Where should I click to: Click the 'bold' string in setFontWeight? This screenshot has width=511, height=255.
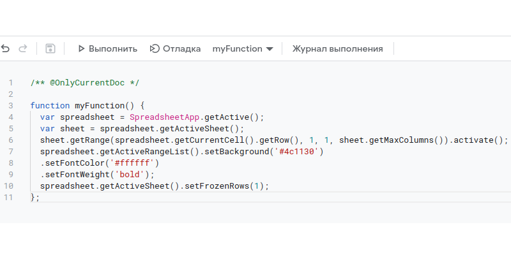click(134, 174)
